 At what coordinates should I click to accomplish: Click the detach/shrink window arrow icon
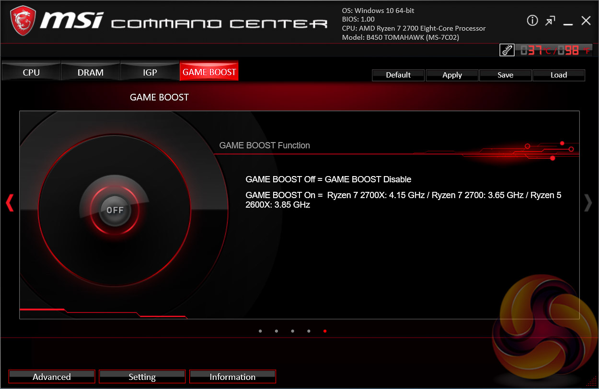click(x=551, y=21)
